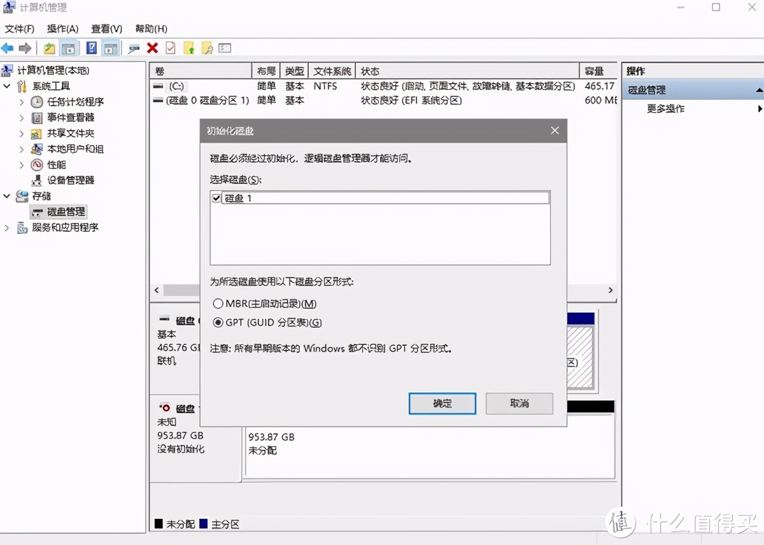Viewport: 764px width, 545px height.
Task: Select the MBR(主启动记录) radio button
Action: (x=218, y=304)
